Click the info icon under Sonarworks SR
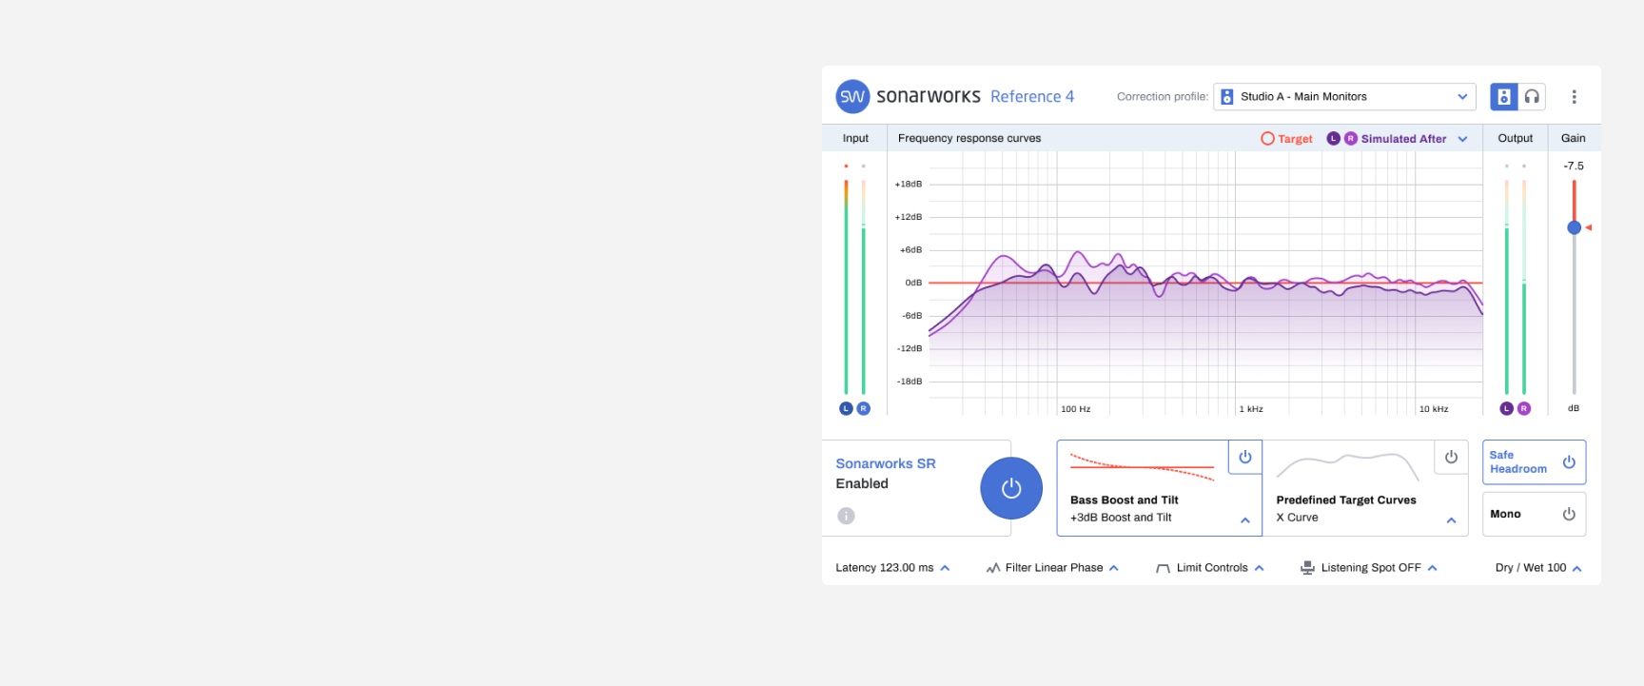 click(x=846, y=516)
